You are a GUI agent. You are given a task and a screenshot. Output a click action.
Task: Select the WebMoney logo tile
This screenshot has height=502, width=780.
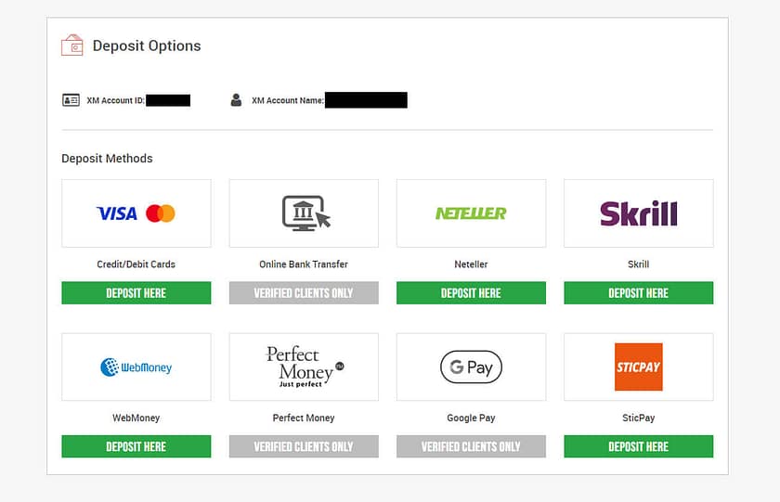pyautogui.click(x=136, y=367)
